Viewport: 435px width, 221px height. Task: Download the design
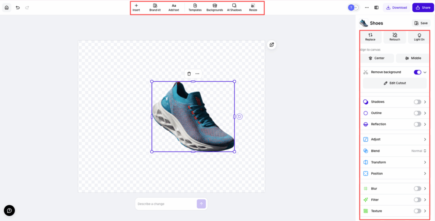[x=396, y=8]
